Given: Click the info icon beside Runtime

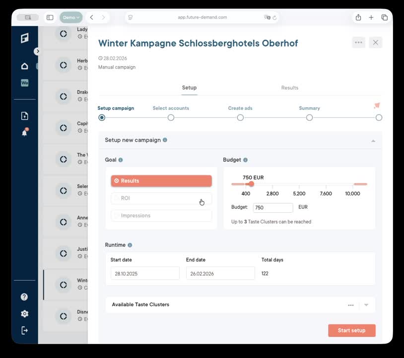Looking at the screenshot, I should pos(130,245).
